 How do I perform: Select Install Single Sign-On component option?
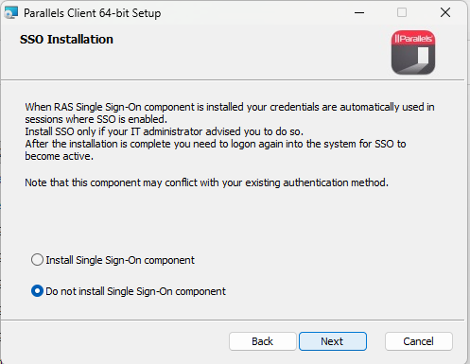[113, 260]
